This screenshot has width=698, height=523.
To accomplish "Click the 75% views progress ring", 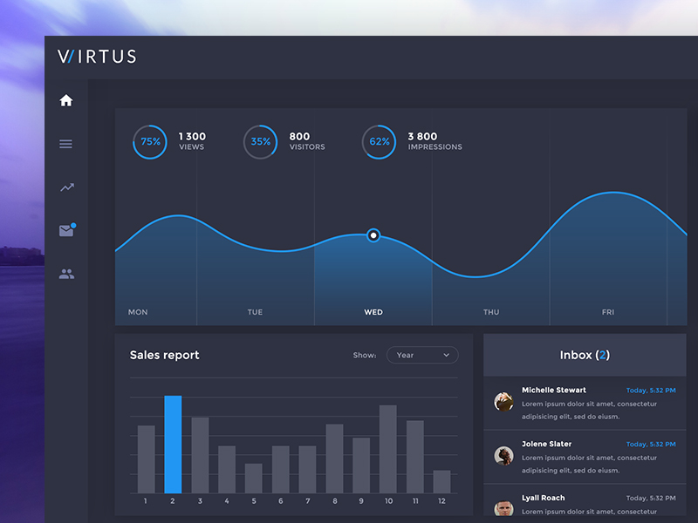I will [x=150, y=142].
